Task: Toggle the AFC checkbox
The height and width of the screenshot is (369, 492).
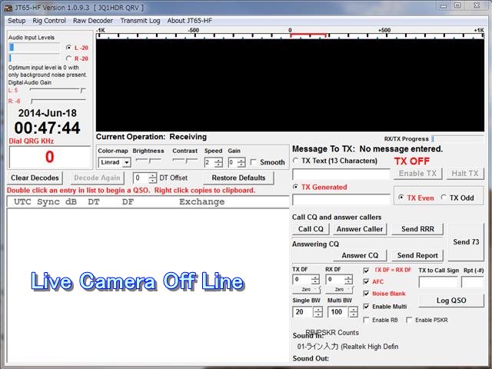Action: (366, 282)
